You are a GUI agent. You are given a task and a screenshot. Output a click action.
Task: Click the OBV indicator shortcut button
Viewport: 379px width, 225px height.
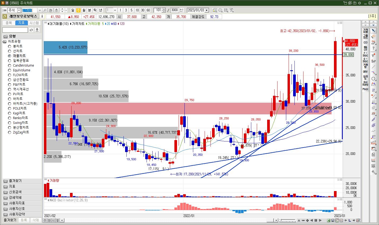tap(365, 72)
